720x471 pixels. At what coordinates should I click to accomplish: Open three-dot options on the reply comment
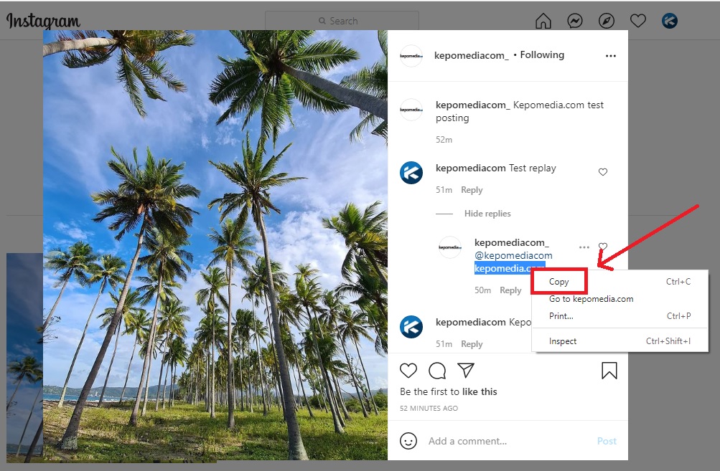(x=584, y=247)
